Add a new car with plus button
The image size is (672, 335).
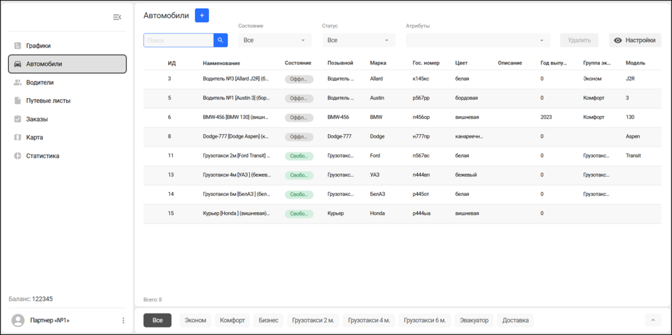tap(202, 15)
